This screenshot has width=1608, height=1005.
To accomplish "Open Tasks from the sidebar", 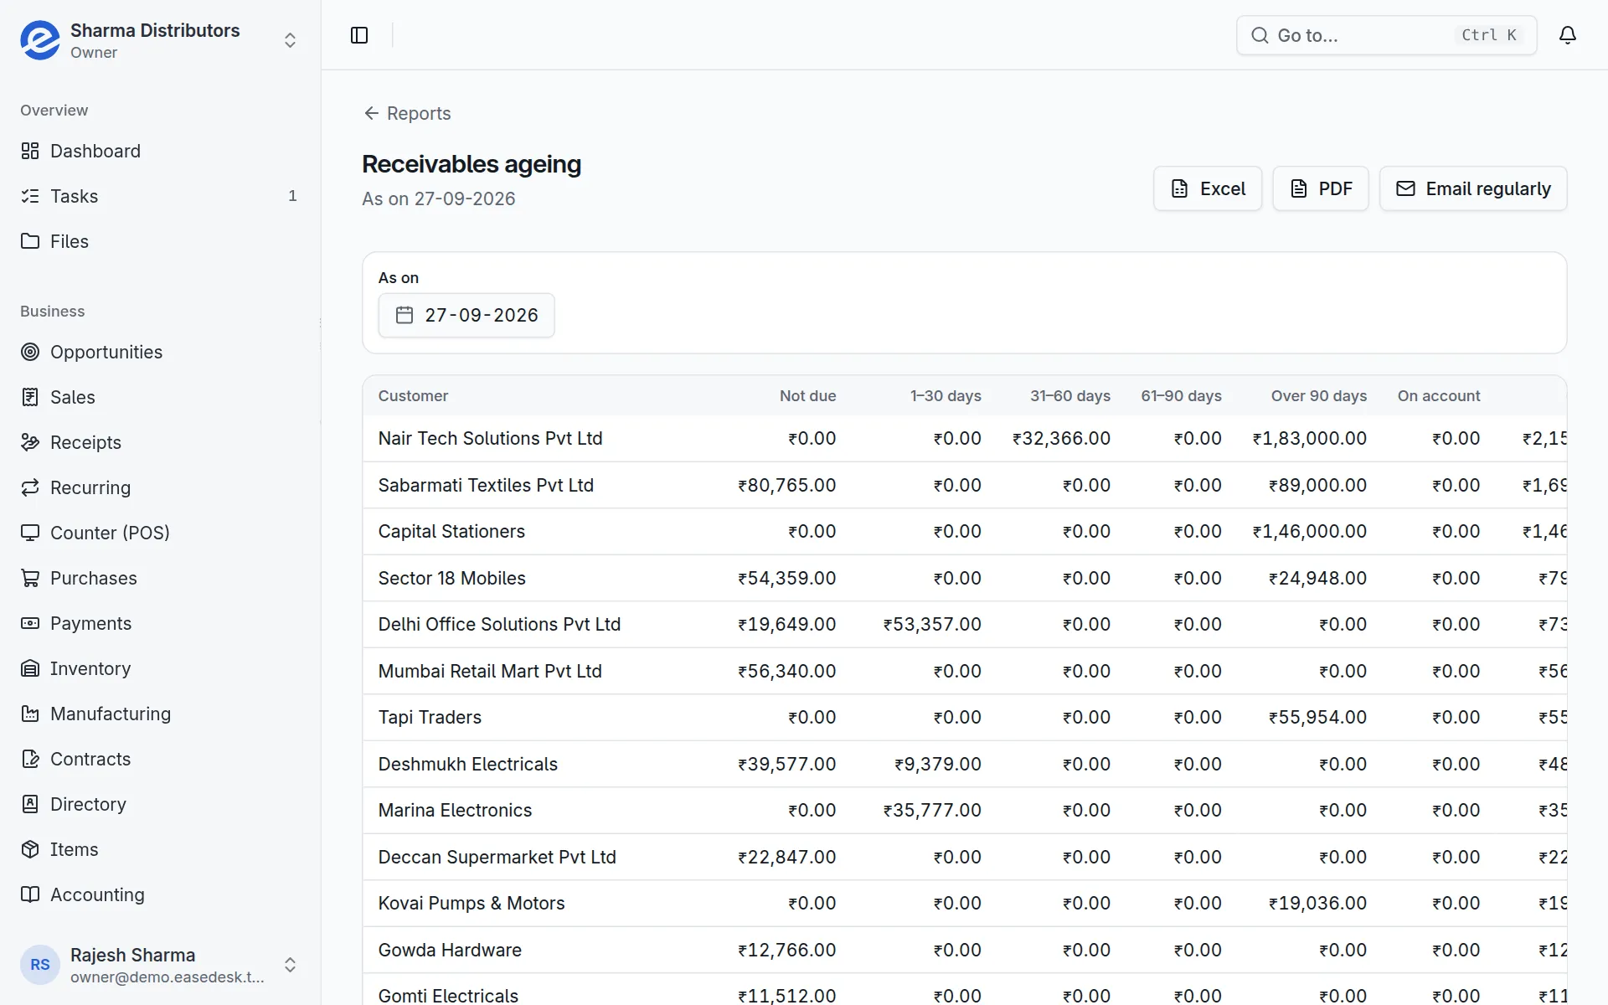I will tap(160, 196).
